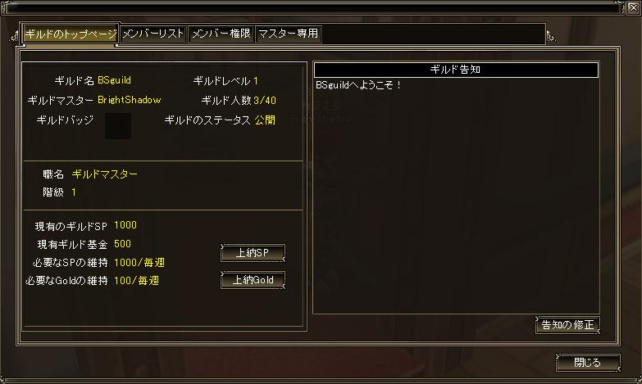Click the 上納SP button
This screenshot has width=642, height=384.
coord(253,253)
